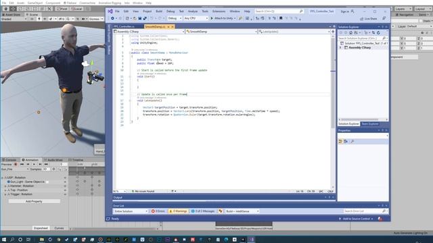Click Save All icon in Visual Studio toolbar

(x=145, y=18)
